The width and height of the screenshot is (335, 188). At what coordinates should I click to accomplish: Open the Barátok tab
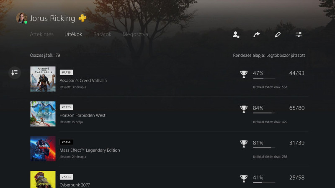point(102,34)
